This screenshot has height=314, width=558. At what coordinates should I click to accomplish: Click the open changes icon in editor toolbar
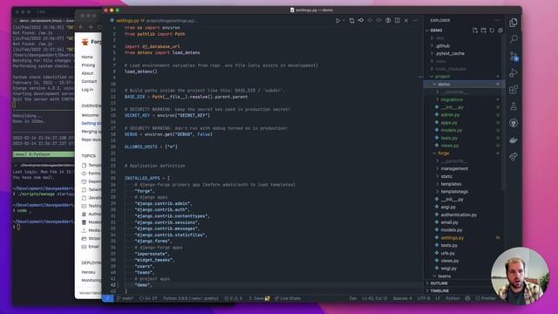point(361,21)
